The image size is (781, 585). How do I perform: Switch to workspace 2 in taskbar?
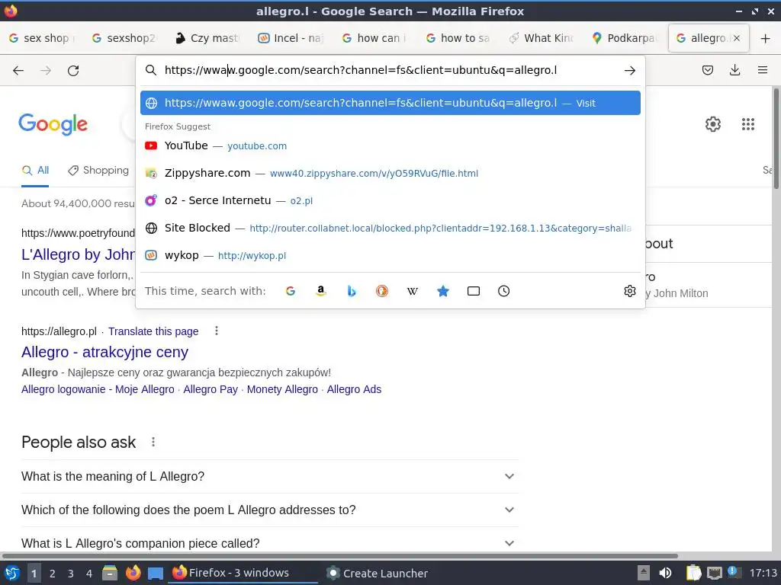coord(53,574)
